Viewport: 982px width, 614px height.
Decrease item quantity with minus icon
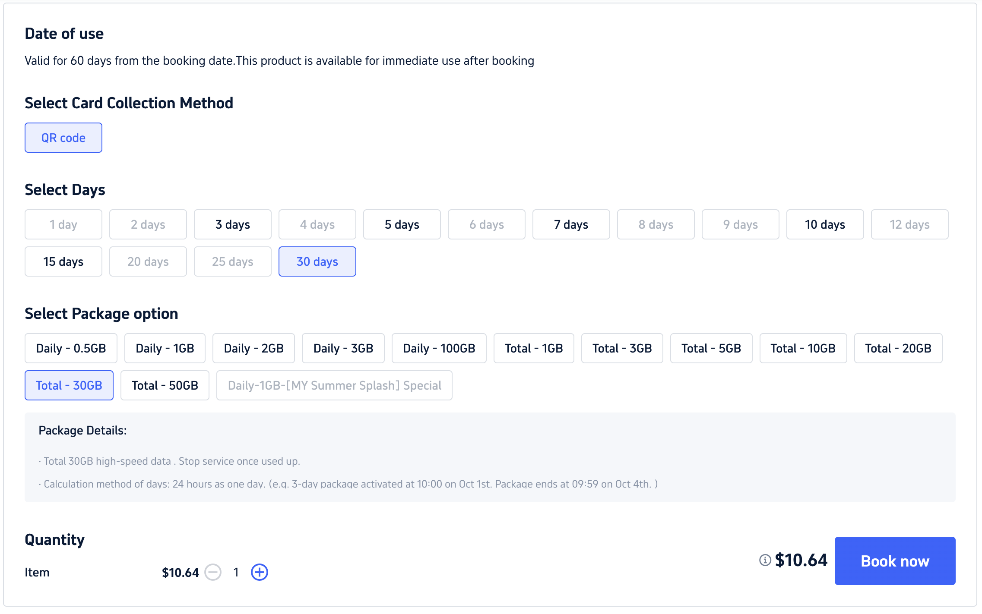pyautogui.click(x=213, y=572)
